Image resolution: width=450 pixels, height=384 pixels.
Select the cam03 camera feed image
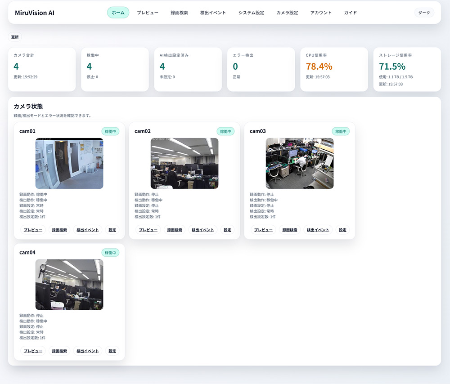pyautogui.click(x=300, y=163)
